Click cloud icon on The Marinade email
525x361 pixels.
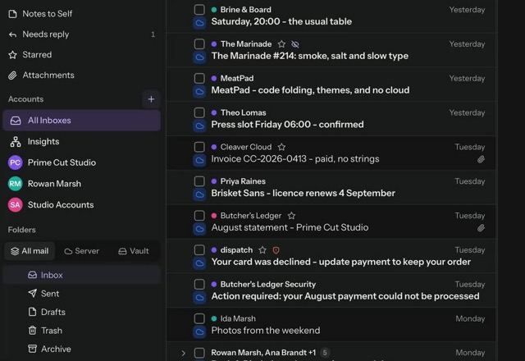tap(199, 57)
